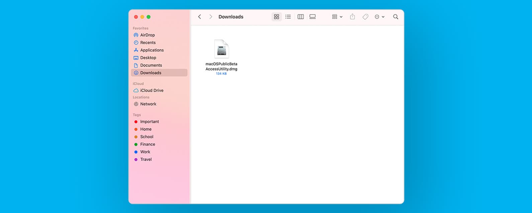The image size is (532, 213).
Task: Switch to list view
Action: pos(288,17)
